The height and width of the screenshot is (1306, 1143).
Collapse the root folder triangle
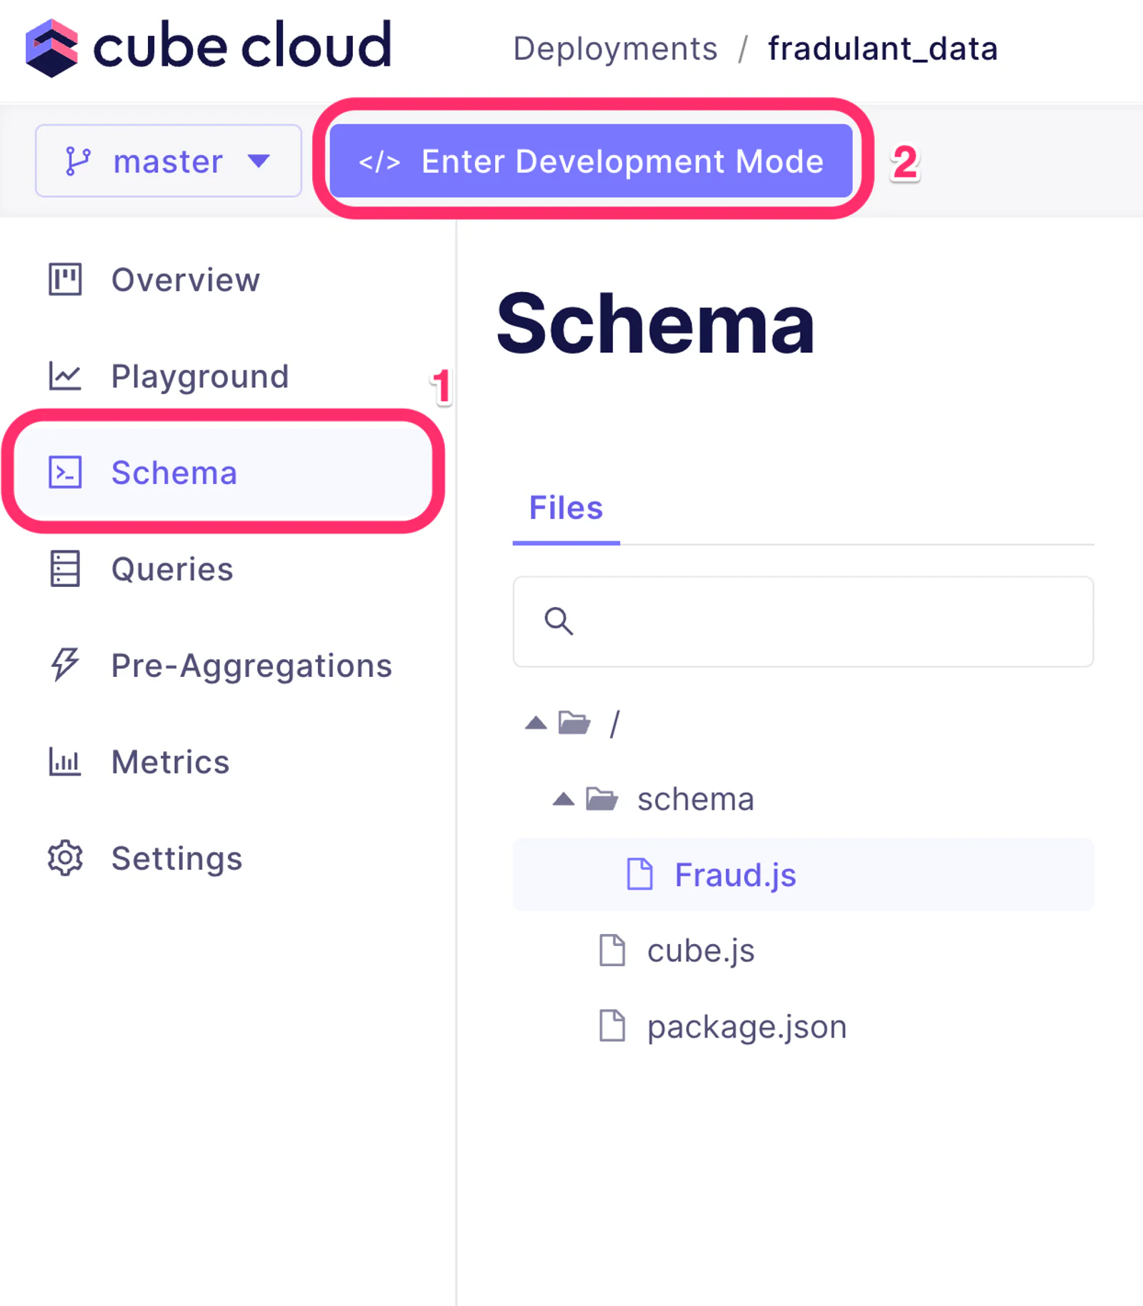[536, 723]
